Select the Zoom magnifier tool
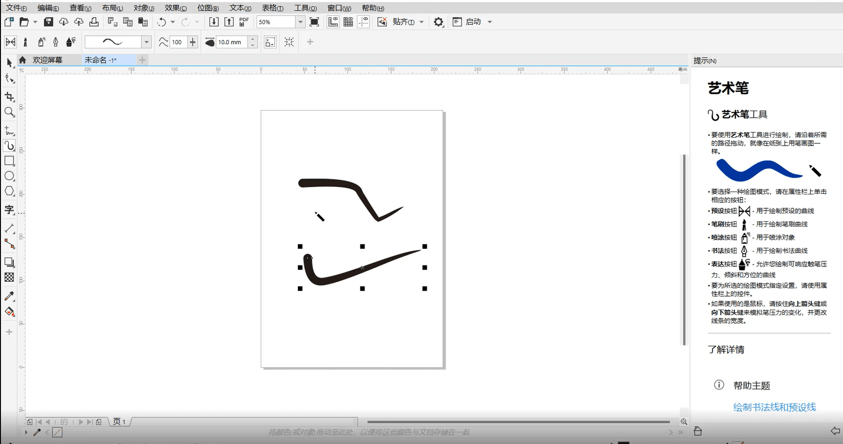The width and height of the screenshot is (843, 444). pyautogui.click(x=9, y=112)
